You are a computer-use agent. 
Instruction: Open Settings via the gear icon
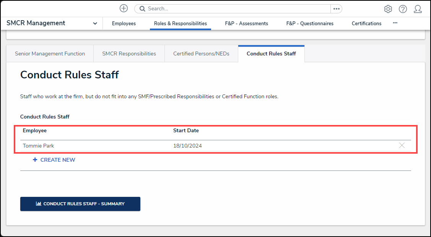pos(388,8)
